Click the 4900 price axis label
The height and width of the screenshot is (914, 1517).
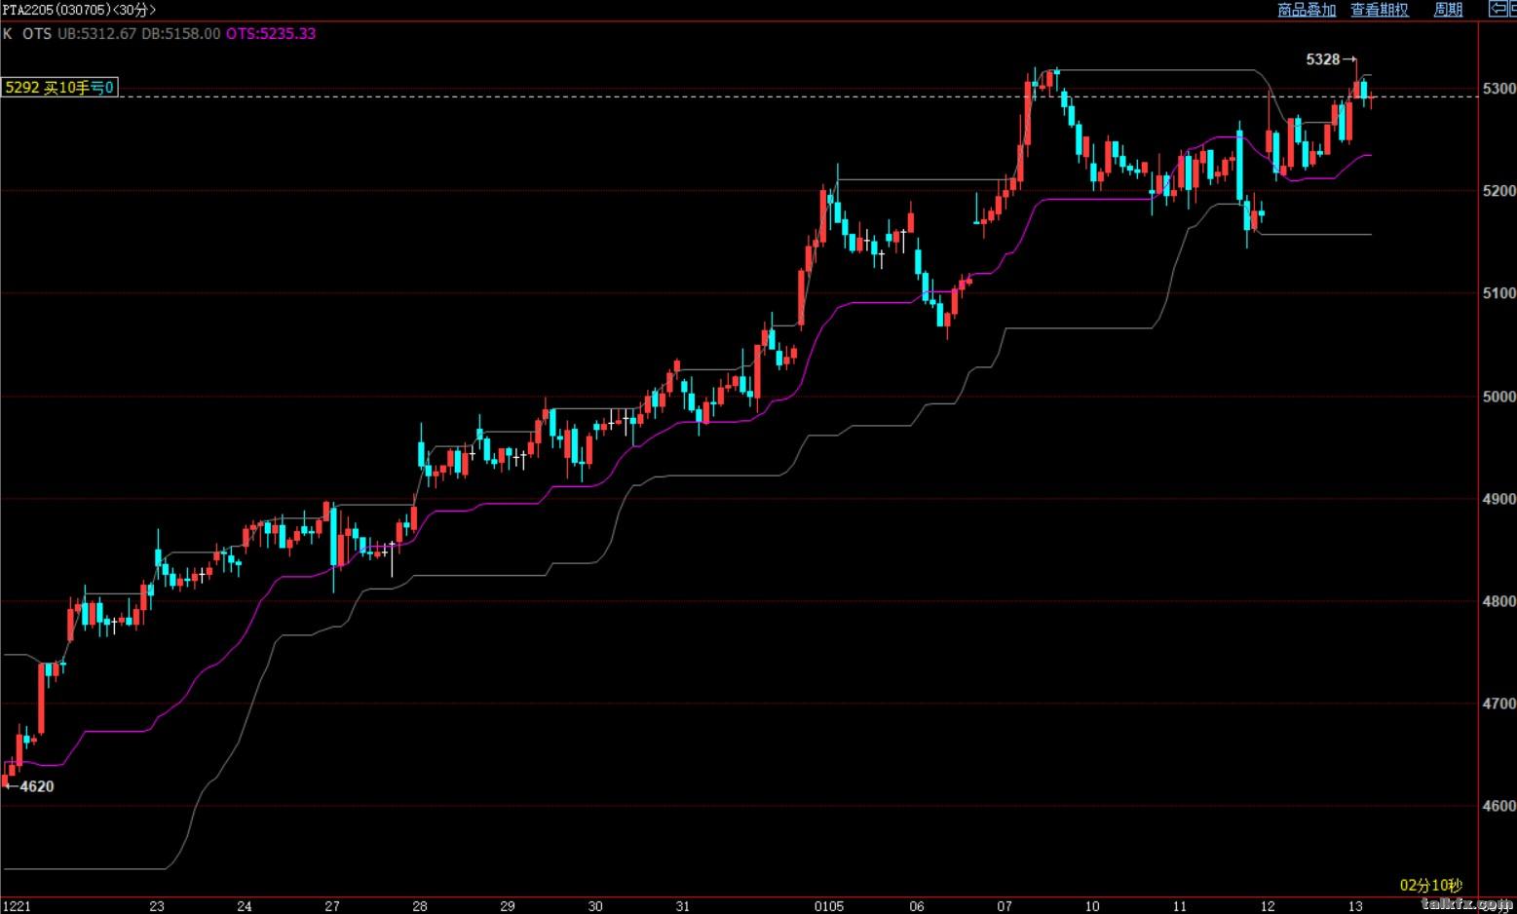tap(1498, 499)
